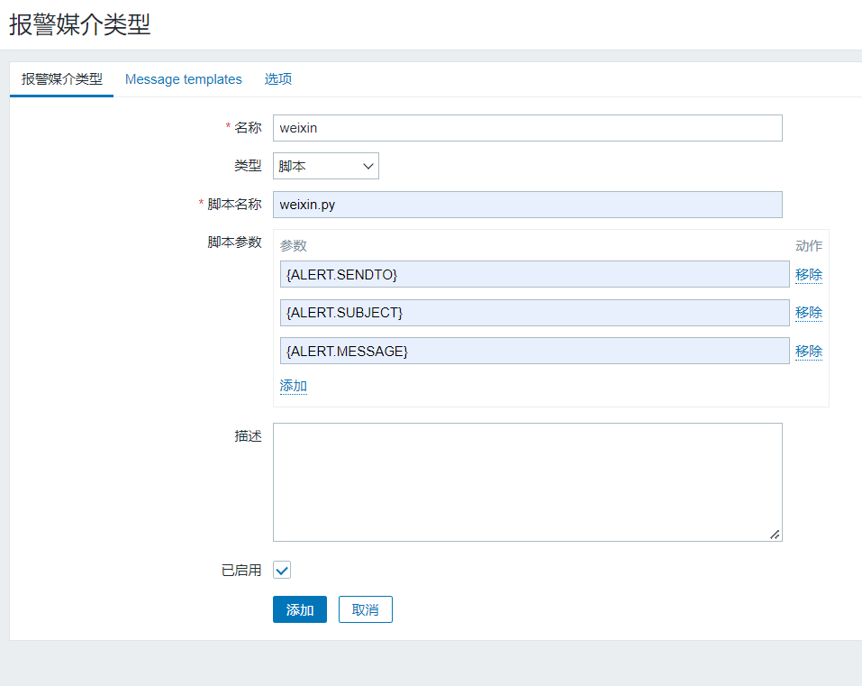The width and height of the screenshot is (862, 686).
Task: Delete the {ALERT.MESSAGE} parameter via 移除
Action: click(808, 351)
